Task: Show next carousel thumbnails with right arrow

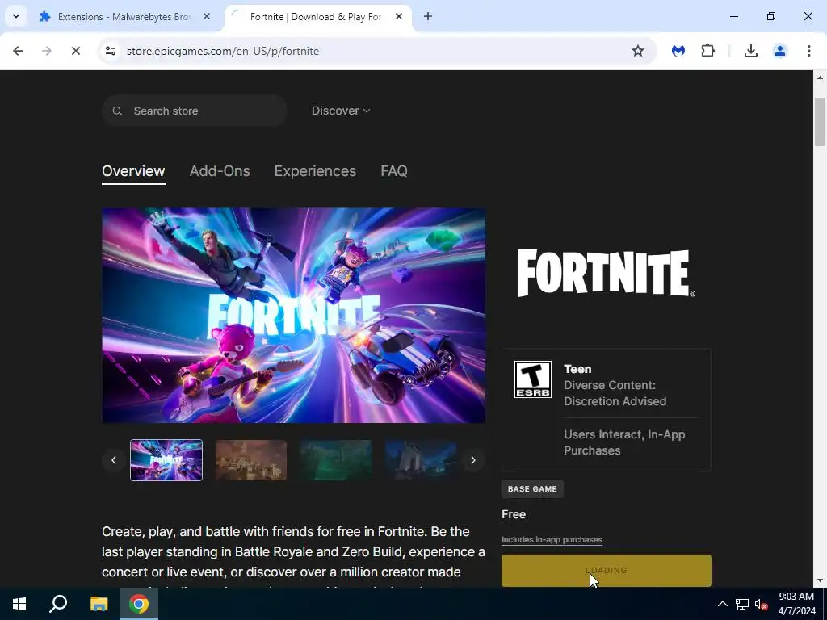Action: (473, 460)
